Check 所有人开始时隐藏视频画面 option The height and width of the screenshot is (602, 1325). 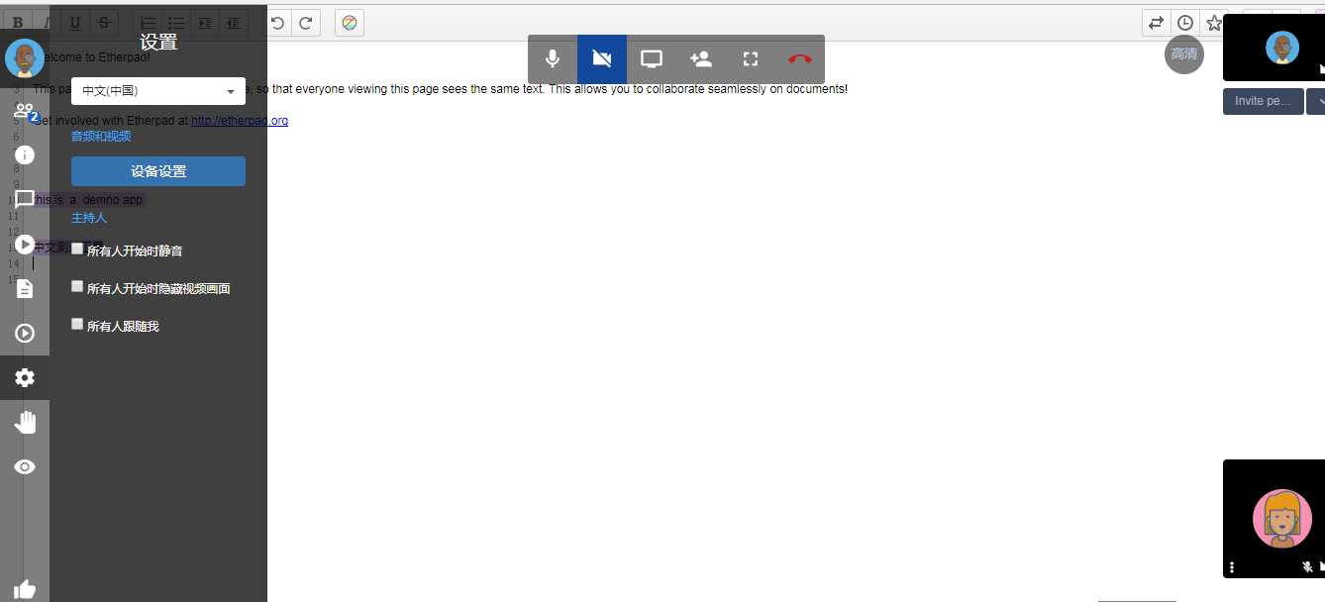coord(78,287)
